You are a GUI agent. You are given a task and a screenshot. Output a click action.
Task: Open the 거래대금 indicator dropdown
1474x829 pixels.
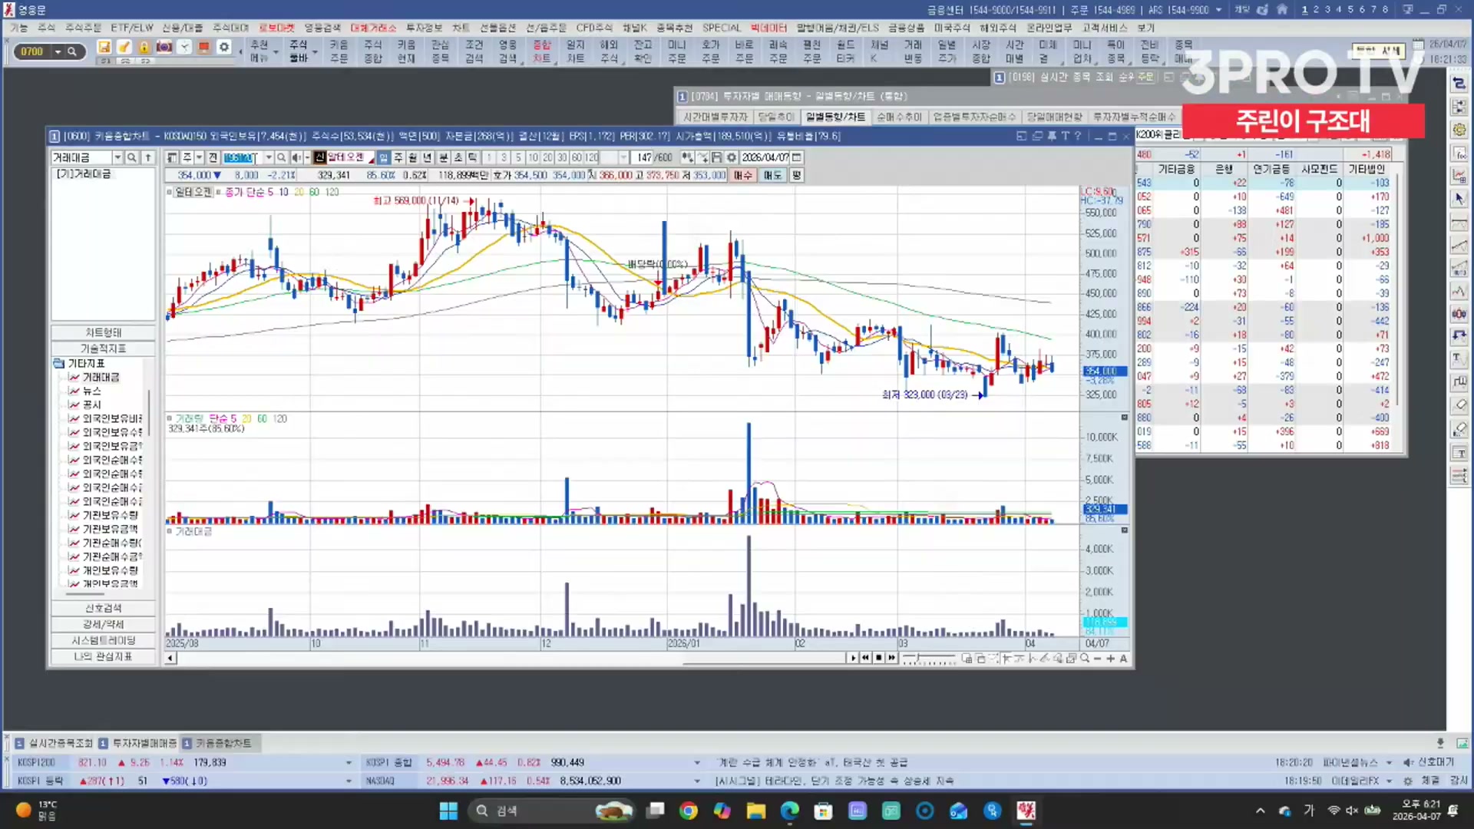pos(117,157)
